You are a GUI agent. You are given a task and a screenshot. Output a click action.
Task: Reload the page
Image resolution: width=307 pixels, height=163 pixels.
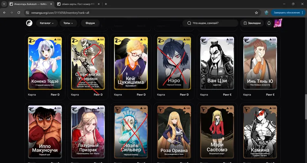tap(19, 13)
